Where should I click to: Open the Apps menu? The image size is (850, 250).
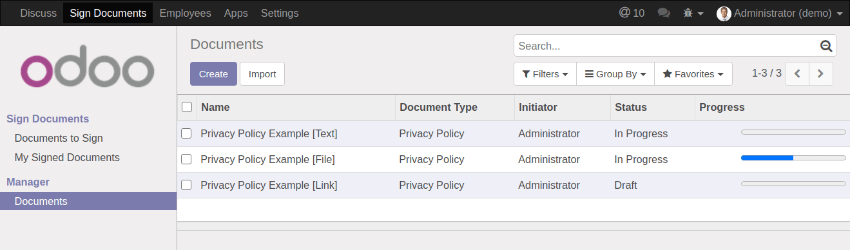[236, 13]
